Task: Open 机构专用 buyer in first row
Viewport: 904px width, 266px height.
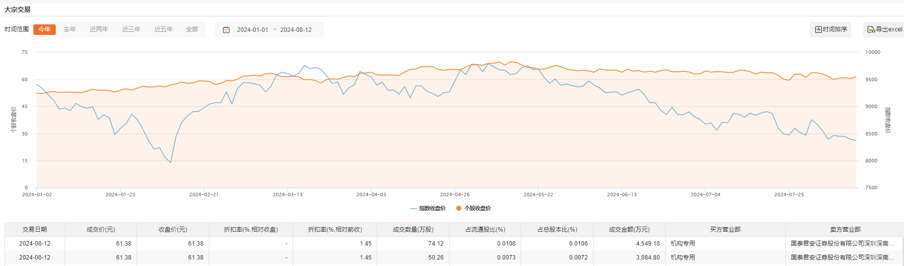Action: [683, 244]
